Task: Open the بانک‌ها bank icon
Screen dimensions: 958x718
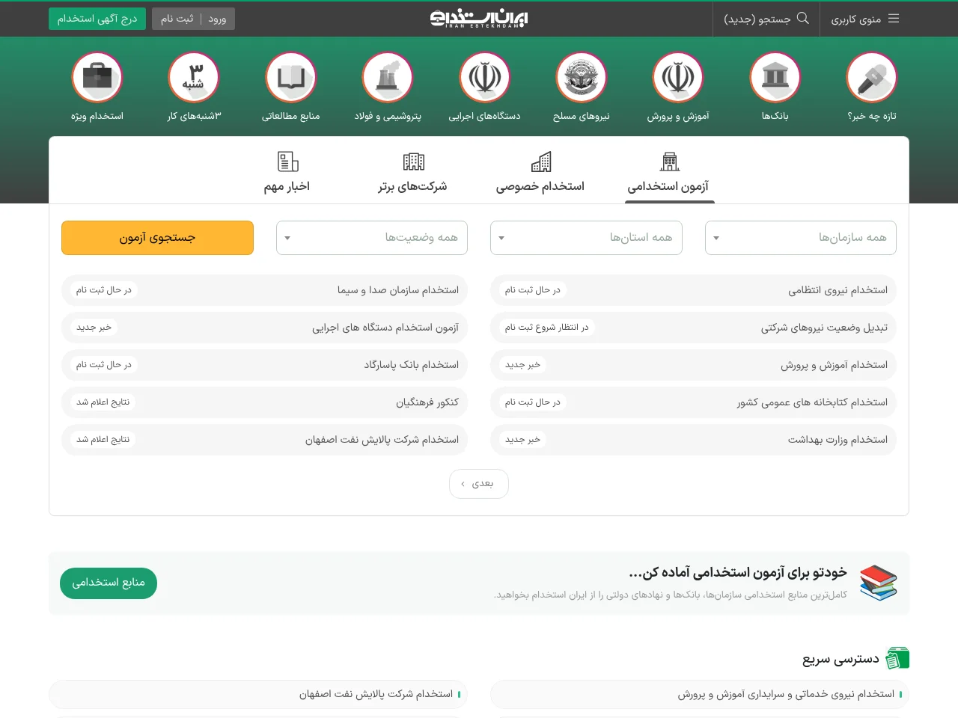Action: point(775,77)
